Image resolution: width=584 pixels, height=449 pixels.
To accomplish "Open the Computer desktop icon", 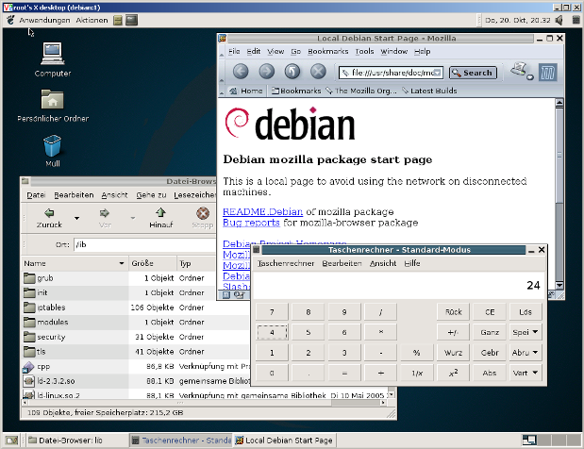I will [52, 56].
